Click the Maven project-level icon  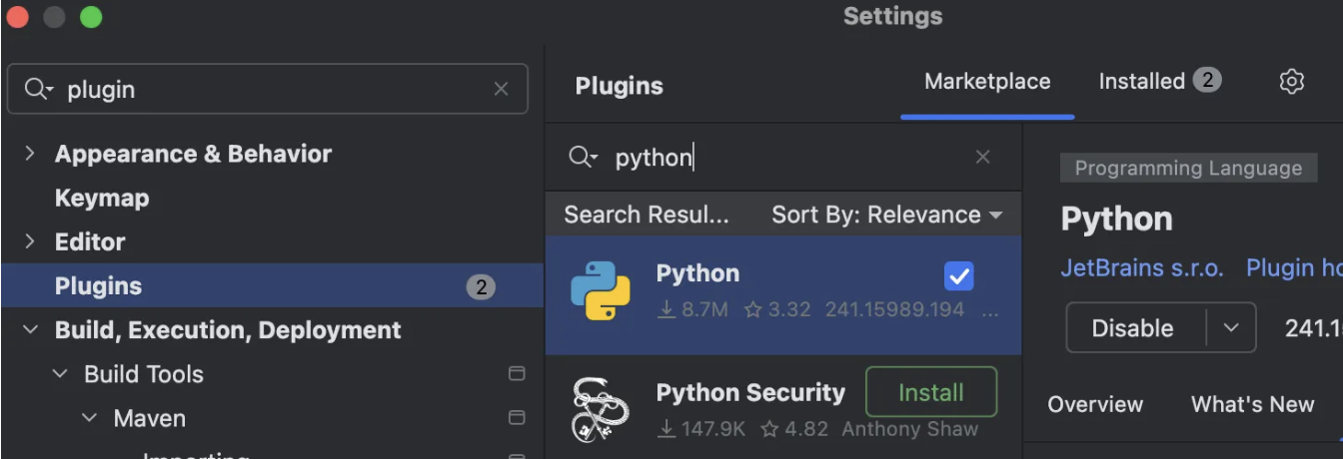[x=517, y=418]
